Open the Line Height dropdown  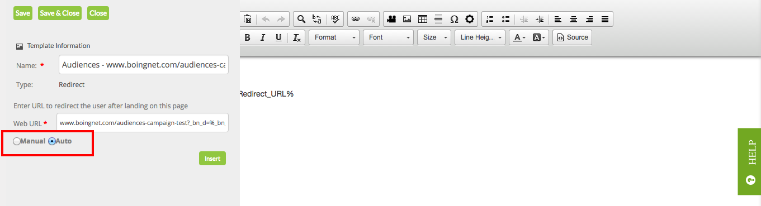(480, 37)
